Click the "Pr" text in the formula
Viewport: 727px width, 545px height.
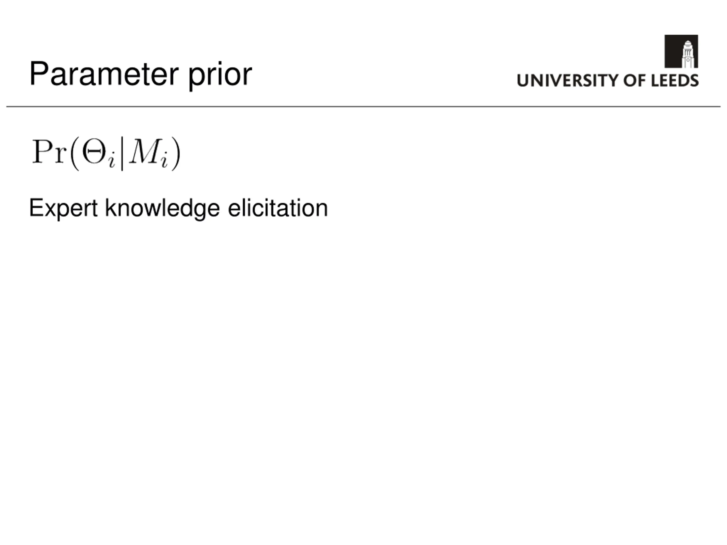49,152
